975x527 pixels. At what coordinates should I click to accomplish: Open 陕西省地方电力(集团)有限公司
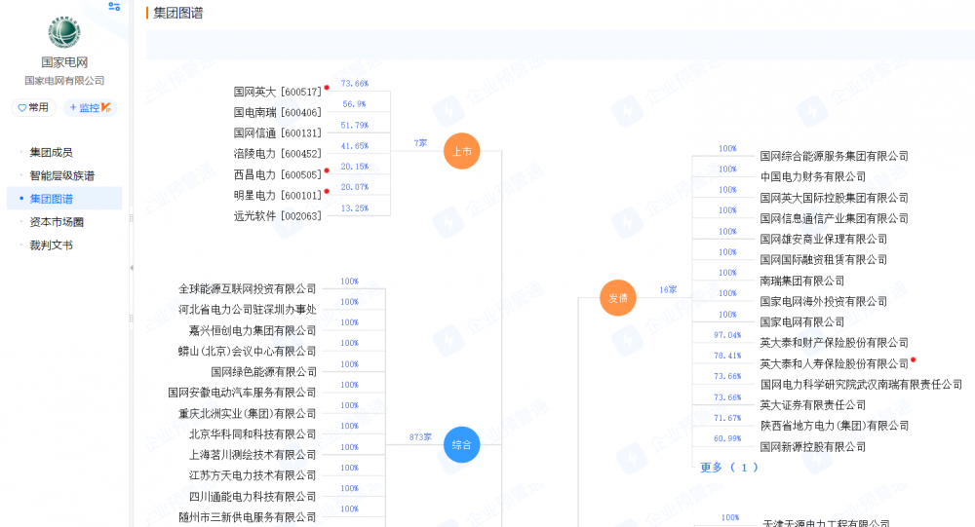pyautogui.click(x=834, y=426)
